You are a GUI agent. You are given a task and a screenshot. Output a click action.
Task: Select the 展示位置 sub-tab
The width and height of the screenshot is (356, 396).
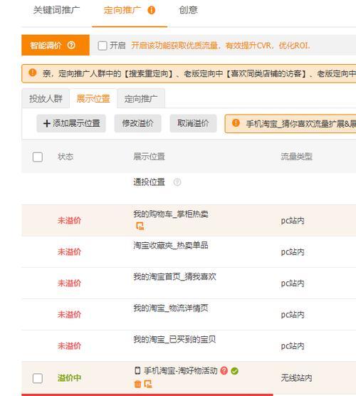[93, 99]
